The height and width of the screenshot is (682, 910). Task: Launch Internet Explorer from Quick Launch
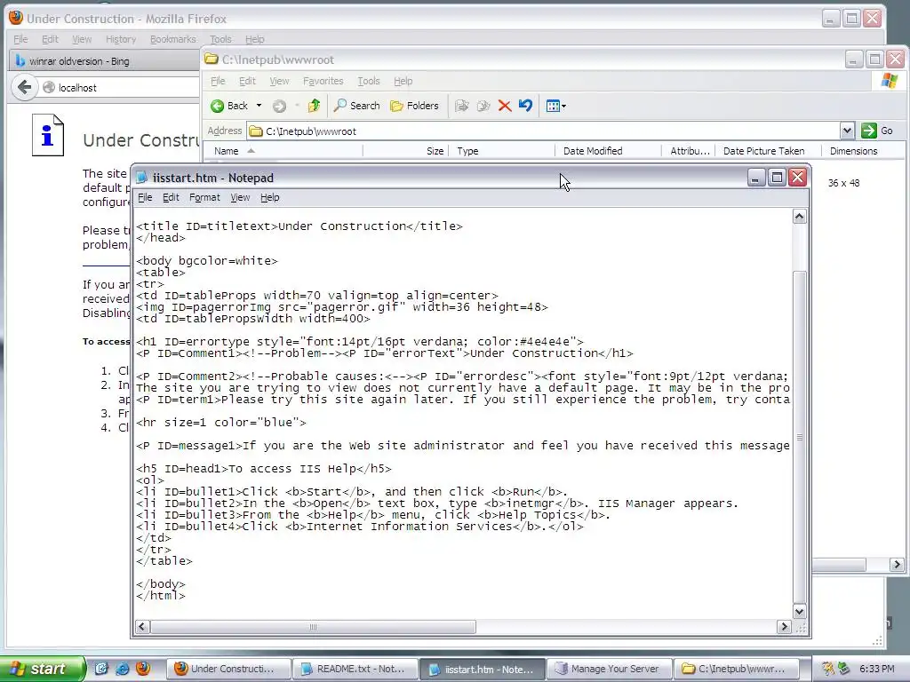pyautogui.click(x=122, y=669)
